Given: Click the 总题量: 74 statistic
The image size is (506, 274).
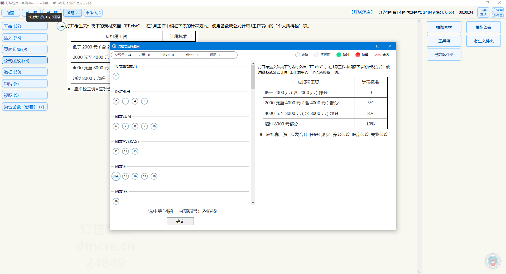Looking at the screenshot, I should tap(123, 55).
